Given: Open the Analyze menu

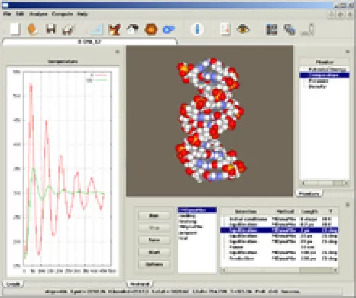Looking at the screenshot, I should 38,14.
